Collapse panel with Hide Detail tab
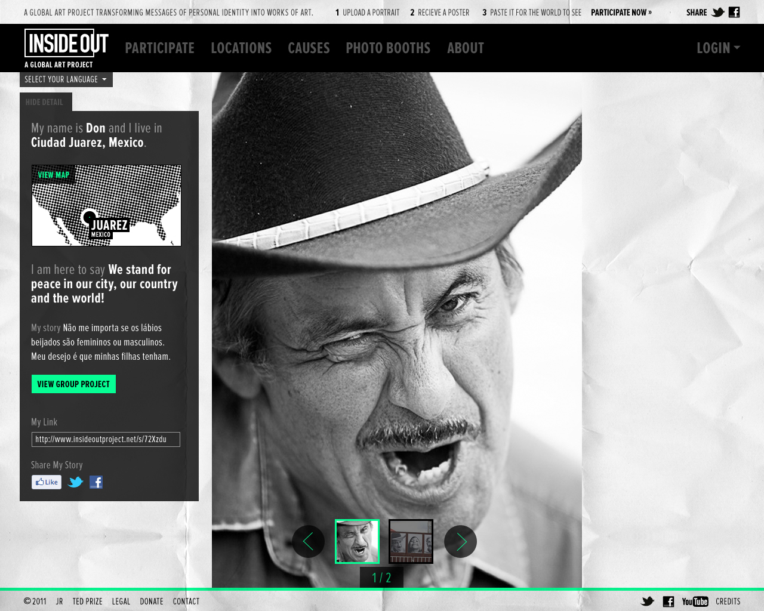This screenshot has height=611, width=764. pos(45,102)
